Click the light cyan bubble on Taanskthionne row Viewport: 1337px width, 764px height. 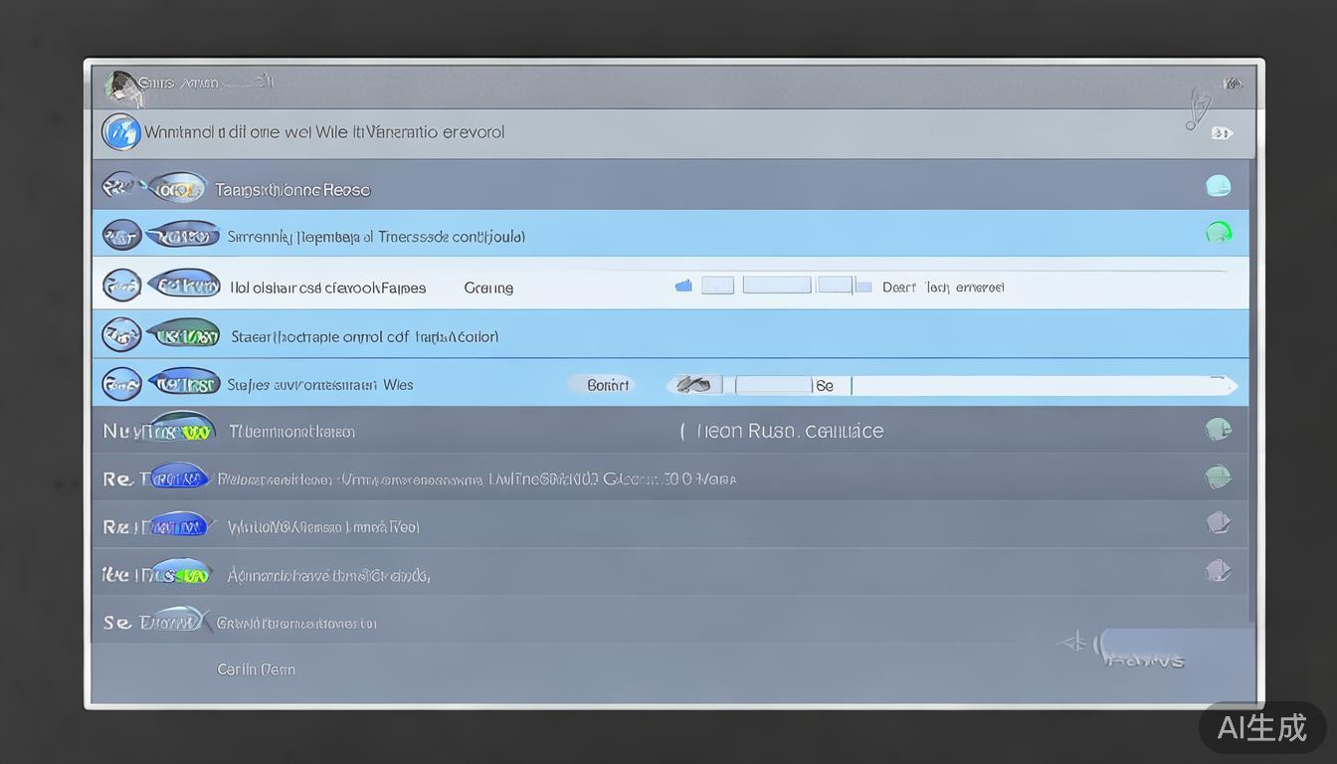pyautogui.click(x=1218, y=186)
